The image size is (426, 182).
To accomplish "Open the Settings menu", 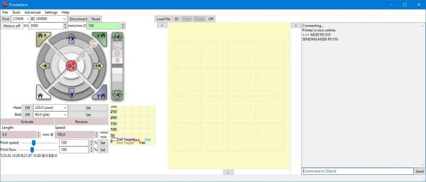I will click(x=51, y=12).
